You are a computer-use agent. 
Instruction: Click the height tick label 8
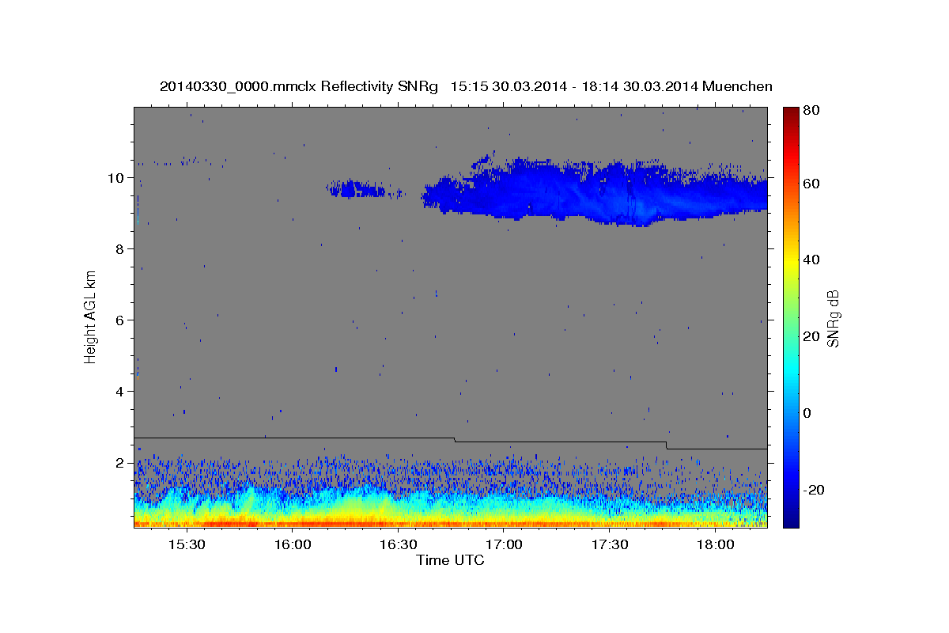click(x=120, y=248)
